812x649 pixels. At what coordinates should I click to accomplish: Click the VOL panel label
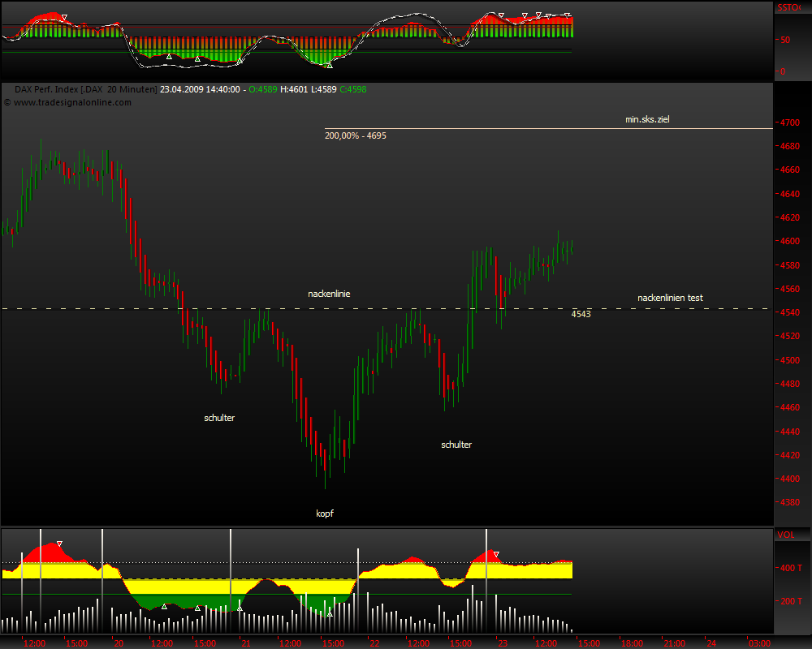click(x=786, y=535)
